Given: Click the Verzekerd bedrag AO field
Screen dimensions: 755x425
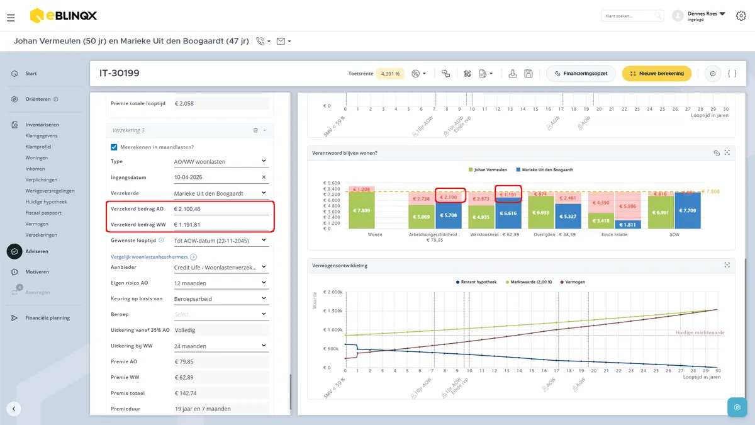Looking at the screenshot, I should (x=220, y=208).
